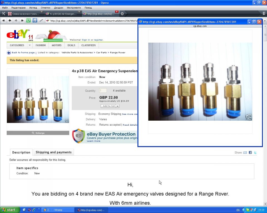267x213 pixels.
Task: Click the eBay logo
Action: click(x=18, y=34)
